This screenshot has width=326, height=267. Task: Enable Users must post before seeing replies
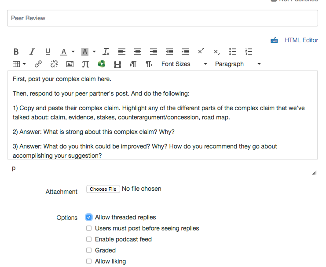point(89,228)
